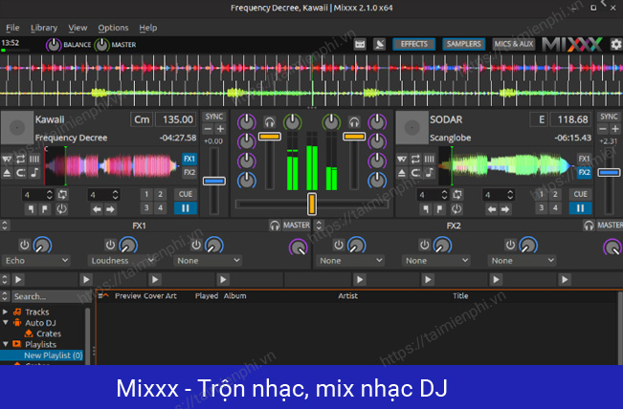This screenshot has width=623, height=409.
Task: Click the crossfader handle
Action: coord(312,204)
